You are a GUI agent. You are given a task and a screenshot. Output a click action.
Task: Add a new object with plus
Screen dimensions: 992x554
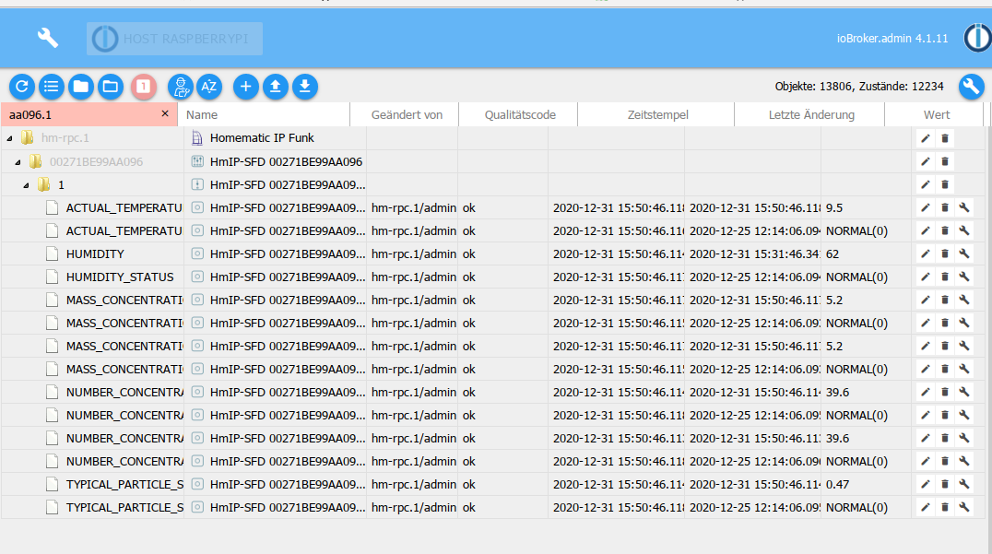[246, 87]
